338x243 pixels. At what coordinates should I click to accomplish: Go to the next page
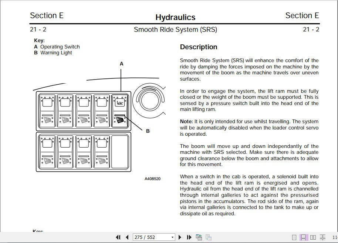coord(180,237)
